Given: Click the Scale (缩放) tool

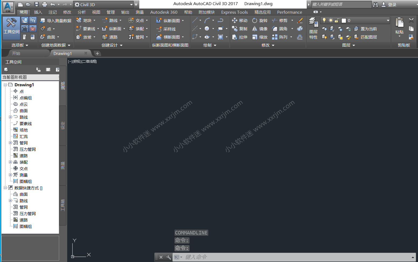Looking at the screenshot, I should (x=260, y=37).
